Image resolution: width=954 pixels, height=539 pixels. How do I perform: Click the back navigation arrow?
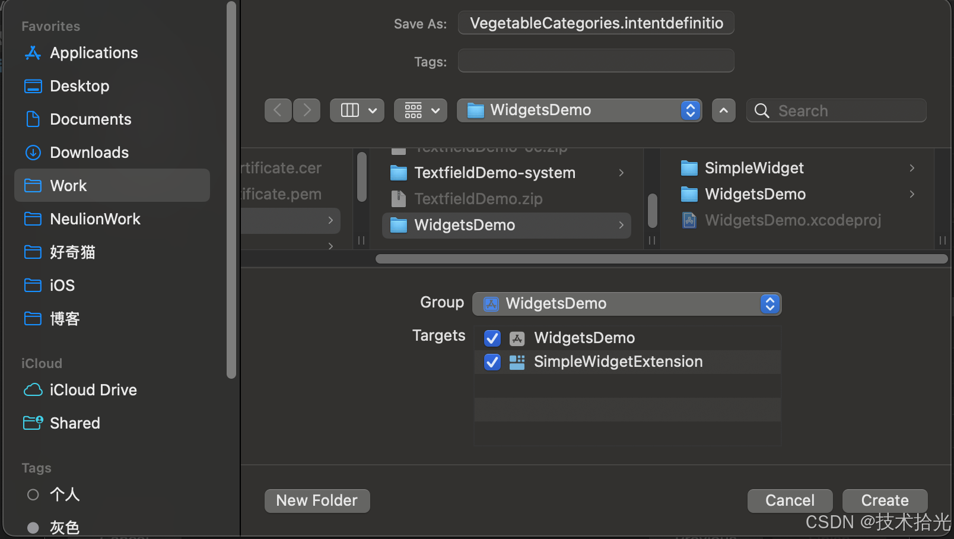pos(278,110)
